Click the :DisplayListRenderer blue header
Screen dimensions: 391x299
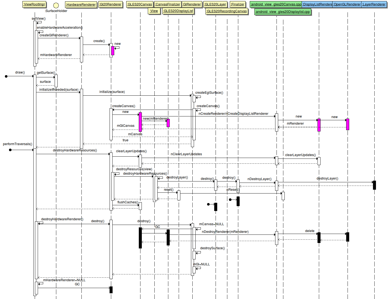pyautogui.click(x=317, y=4)
